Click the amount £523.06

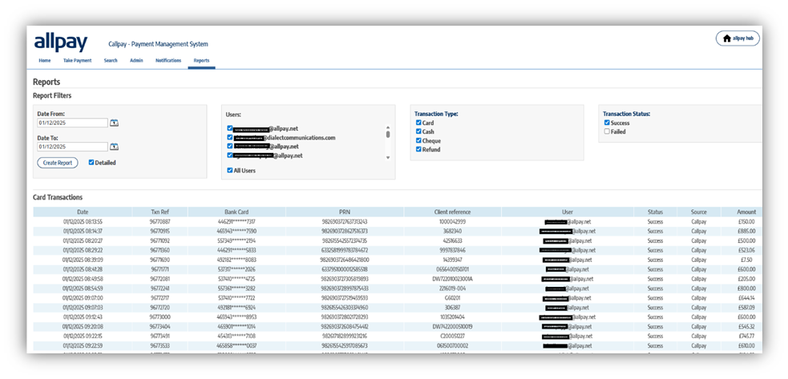(x=747, y=250)
